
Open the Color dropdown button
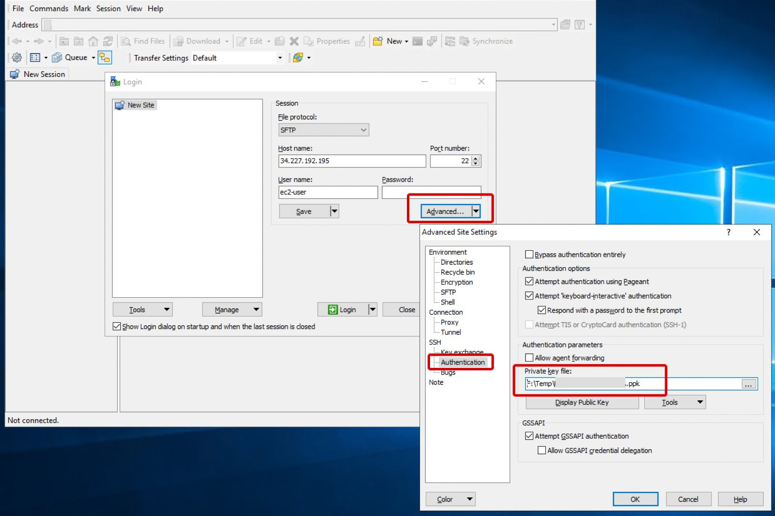[x=450, y=499]
